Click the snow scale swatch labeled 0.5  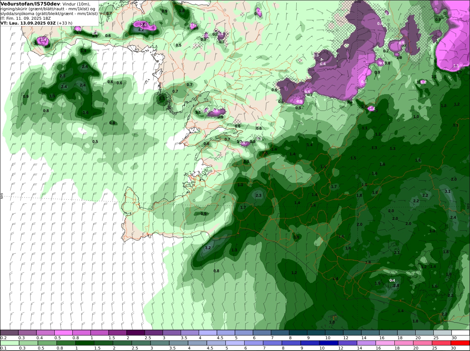(64, 333)
